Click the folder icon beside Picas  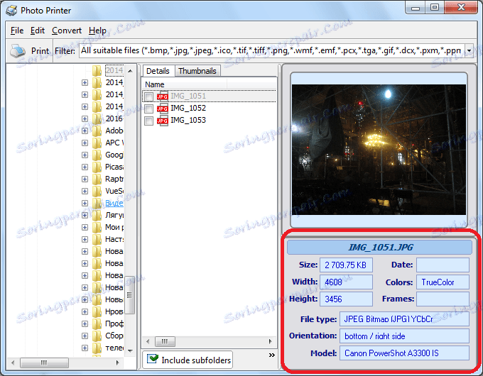[x=97, y=167]
